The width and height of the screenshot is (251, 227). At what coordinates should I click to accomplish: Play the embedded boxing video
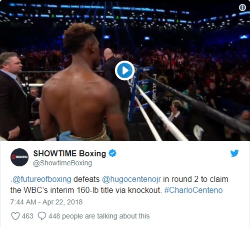[x=124, y=71]
